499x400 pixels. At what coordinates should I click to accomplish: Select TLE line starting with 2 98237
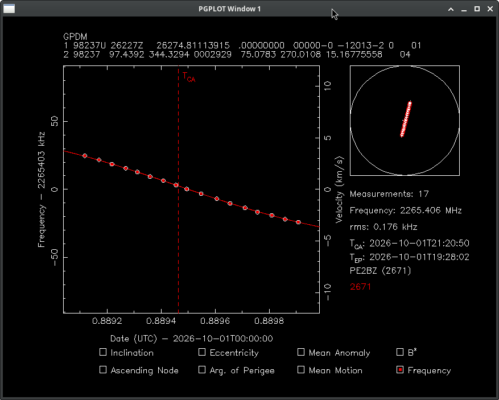tap(237, 55)
